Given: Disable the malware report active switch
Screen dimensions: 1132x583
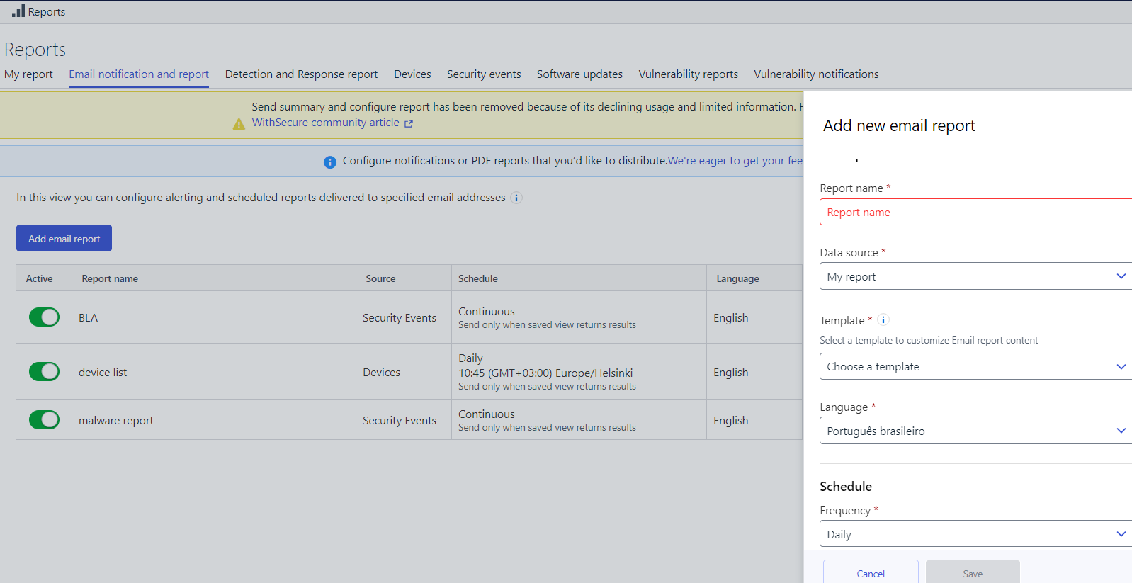Looking at the screenshot, I should [x=44, y=419].
